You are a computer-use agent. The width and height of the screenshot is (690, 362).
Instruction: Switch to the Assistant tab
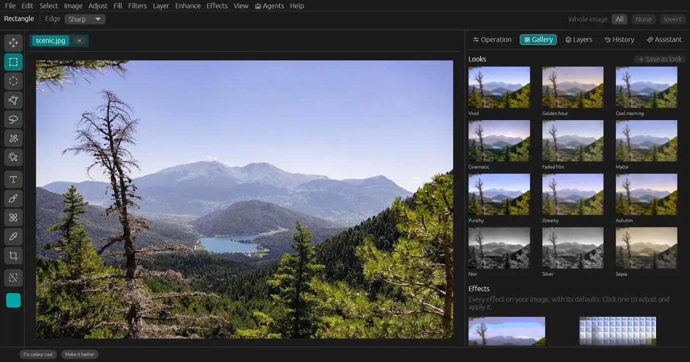[664, 40]
